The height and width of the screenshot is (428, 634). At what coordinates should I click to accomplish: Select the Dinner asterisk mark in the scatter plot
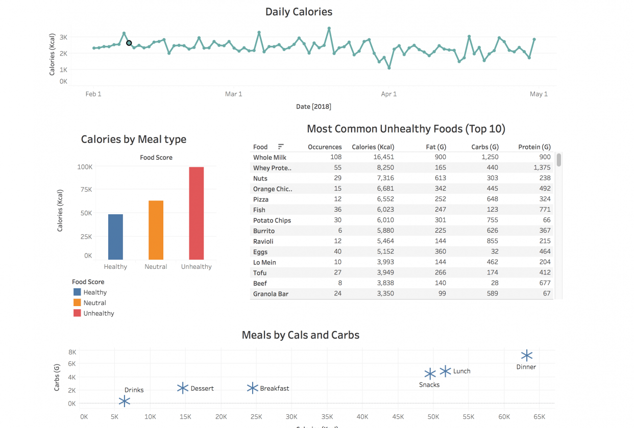(x=526, y=355)
